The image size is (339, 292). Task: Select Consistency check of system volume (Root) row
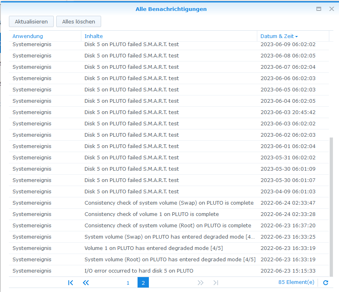(169, 226)
